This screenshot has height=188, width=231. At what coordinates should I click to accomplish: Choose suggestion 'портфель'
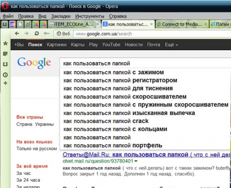point(146,145)
